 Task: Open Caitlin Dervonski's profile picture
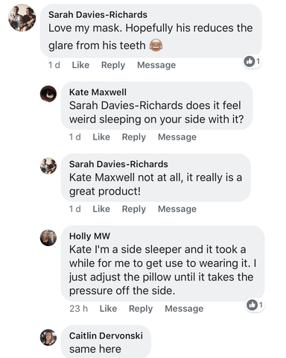click(48, 337)
